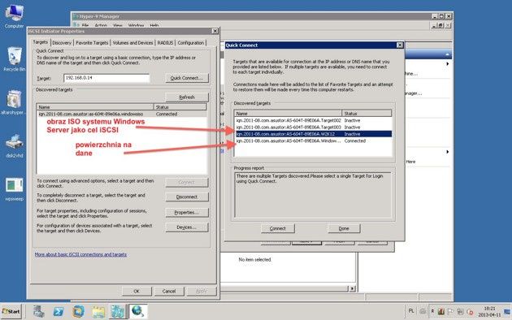Switch to the Discovery tab
The image size is (512, 320).
click(x=62, y=43)
